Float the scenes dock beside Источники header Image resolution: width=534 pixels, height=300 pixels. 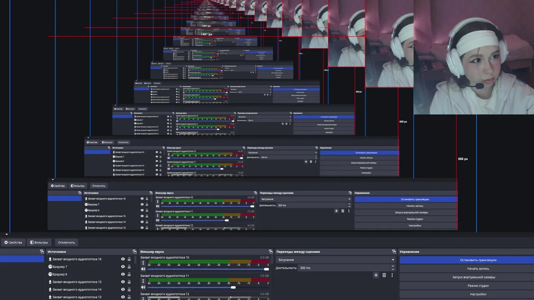[x=42, y=252]
